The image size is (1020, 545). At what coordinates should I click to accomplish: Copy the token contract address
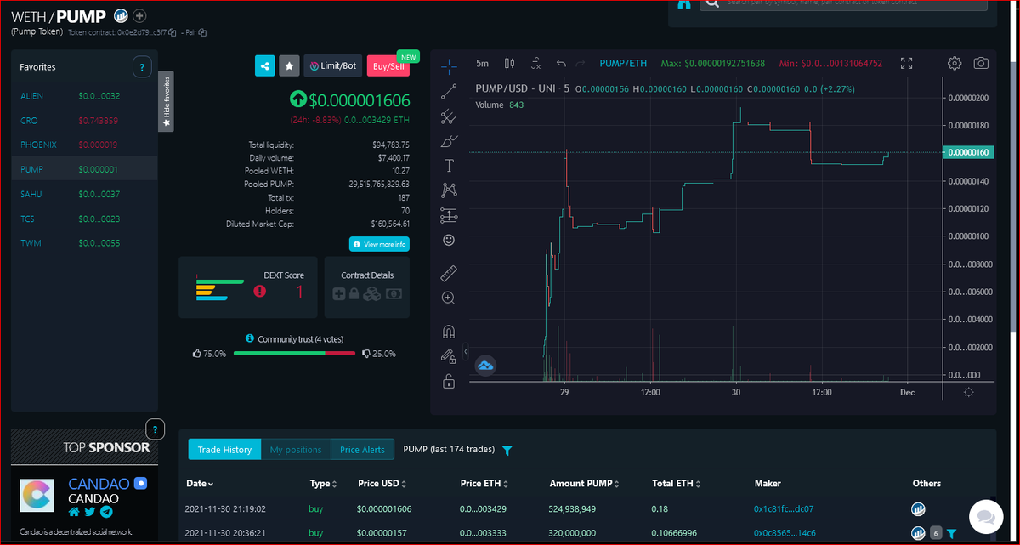(173, 32)
